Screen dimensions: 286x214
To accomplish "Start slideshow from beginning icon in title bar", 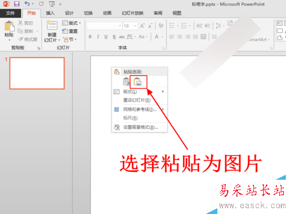I will click(x=52, y=4).
